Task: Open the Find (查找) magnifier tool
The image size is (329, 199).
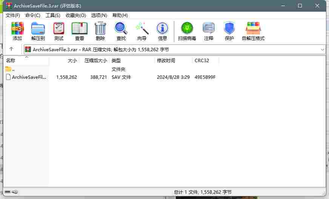Action: point(121,31)
